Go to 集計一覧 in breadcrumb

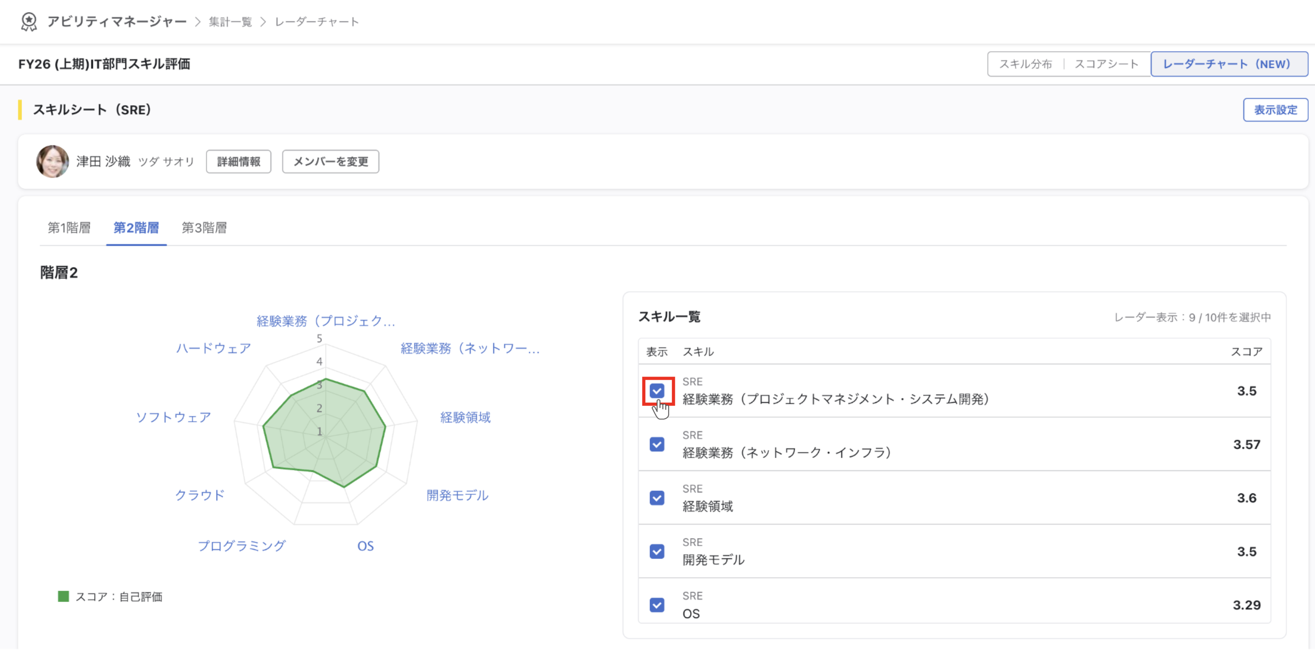pyautogui.click(x=230, y=22)
